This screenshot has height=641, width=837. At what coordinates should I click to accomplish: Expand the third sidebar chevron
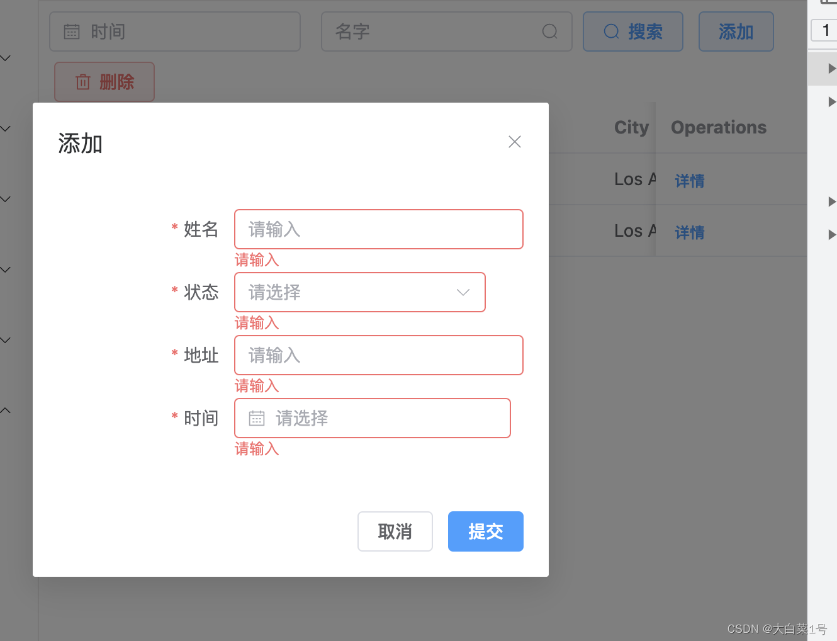click(x=6, y=199)
